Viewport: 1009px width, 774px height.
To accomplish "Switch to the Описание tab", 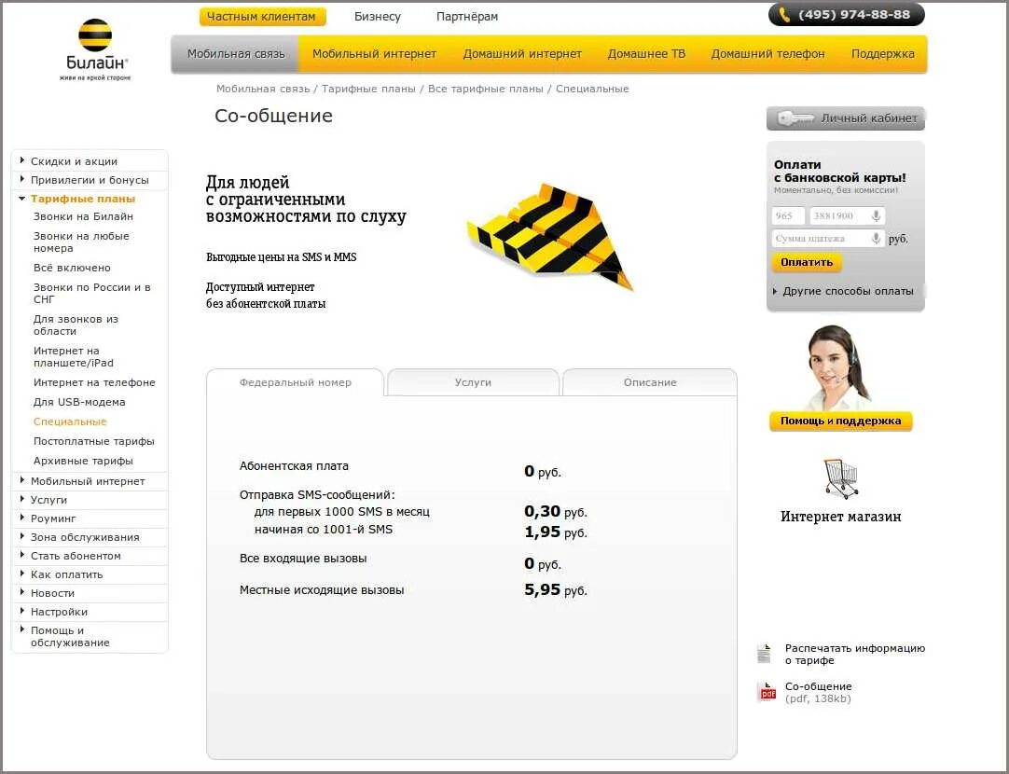I will [650, 382].
